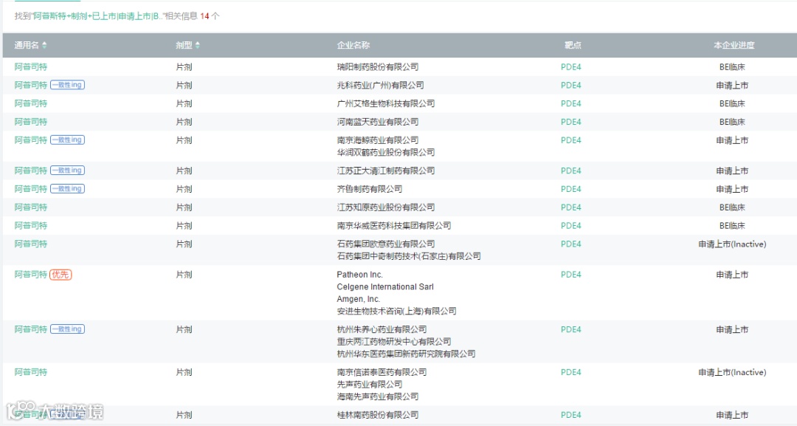This screenshot has height=426, width=797.
Task: Open 阿普司特 link in 江苏正大清江制药 row
Action: (x=30, y=171)
